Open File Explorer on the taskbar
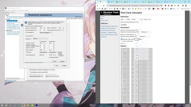The height and width of the screenshot is (107, 191). point(28,105)
